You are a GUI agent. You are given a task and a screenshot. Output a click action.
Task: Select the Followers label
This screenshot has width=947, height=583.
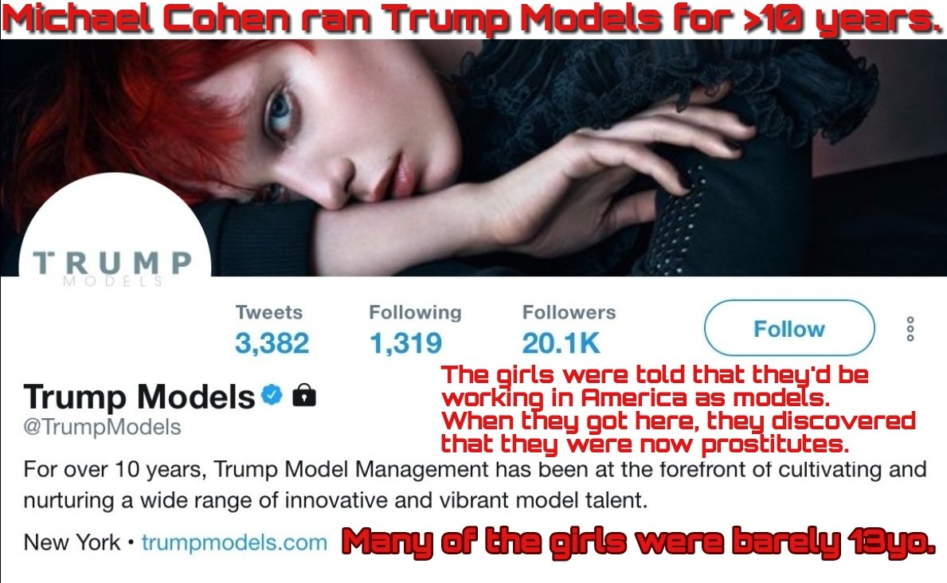pos(569,312)
